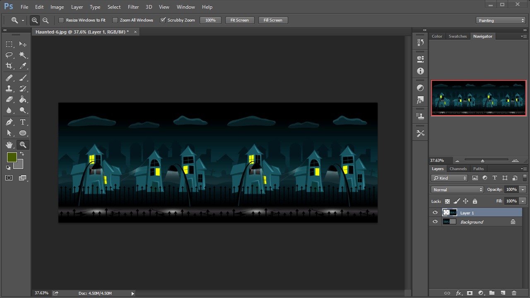Select the Crop tool
The image size is (530, 298).
pos(9,66)
